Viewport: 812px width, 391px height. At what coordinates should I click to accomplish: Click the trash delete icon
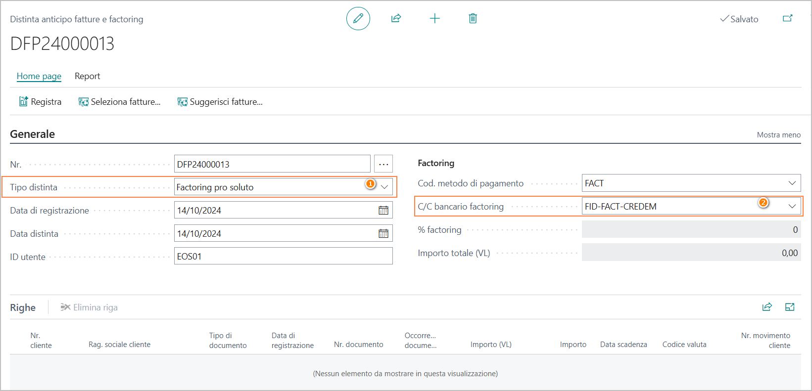(x=473, y=19)
